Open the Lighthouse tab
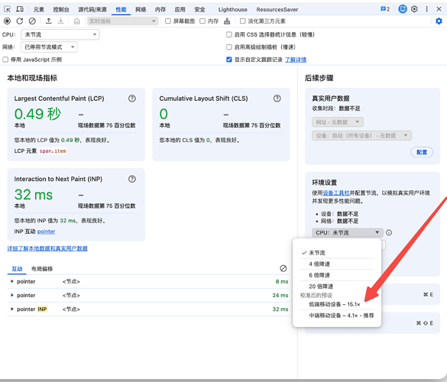This screenshot has width=447, height=382. (232, 9)
